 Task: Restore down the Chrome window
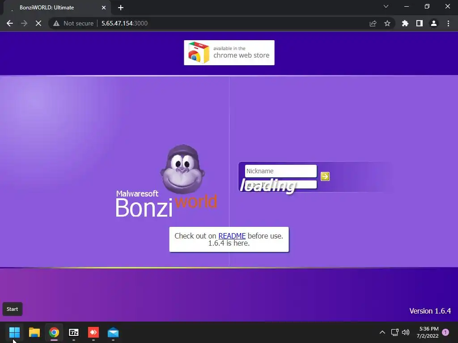[x=427, y=6]
